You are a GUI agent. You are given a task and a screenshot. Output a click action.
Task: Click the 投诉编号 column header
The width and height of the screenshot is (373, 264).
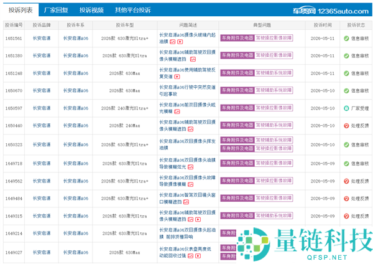[x=14, y=25]
